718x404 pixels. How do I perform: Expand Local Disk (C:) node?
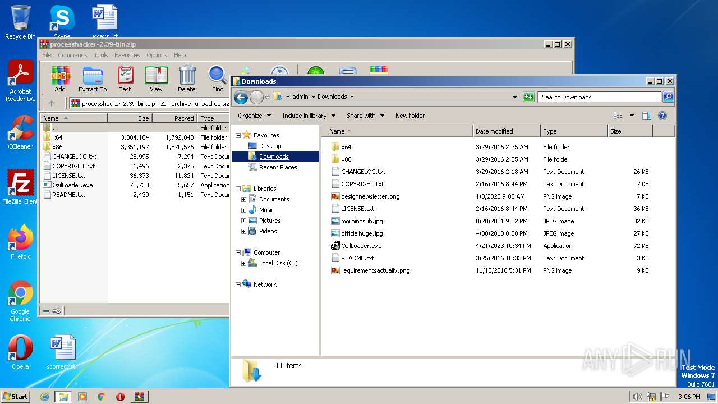(x=243, y=263)
